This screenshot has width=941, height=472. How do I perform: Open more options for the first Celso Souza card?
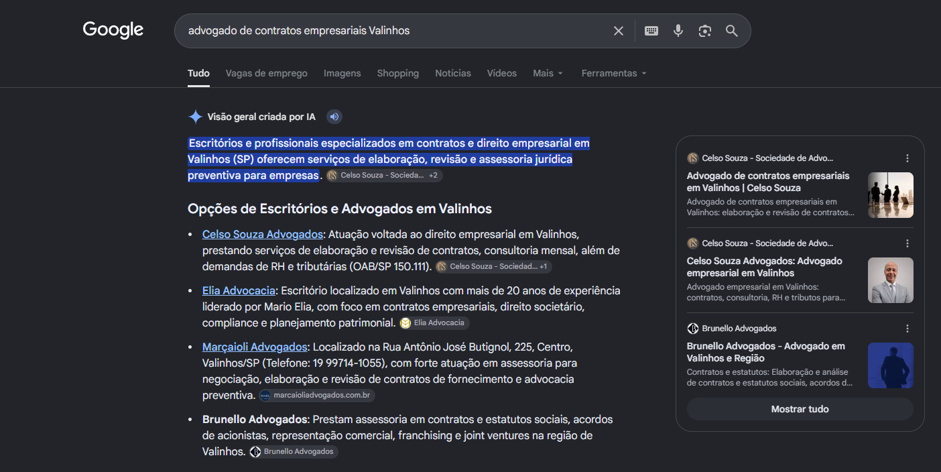click(x=907, y=158)
